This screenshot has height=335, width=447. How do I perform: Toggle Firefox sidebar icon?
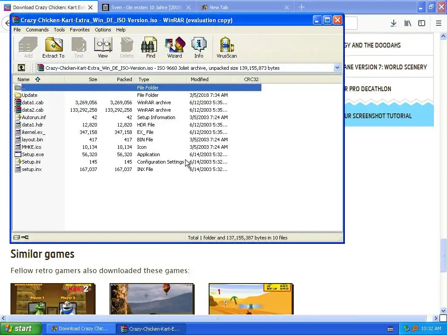click(x=422, y=24)
